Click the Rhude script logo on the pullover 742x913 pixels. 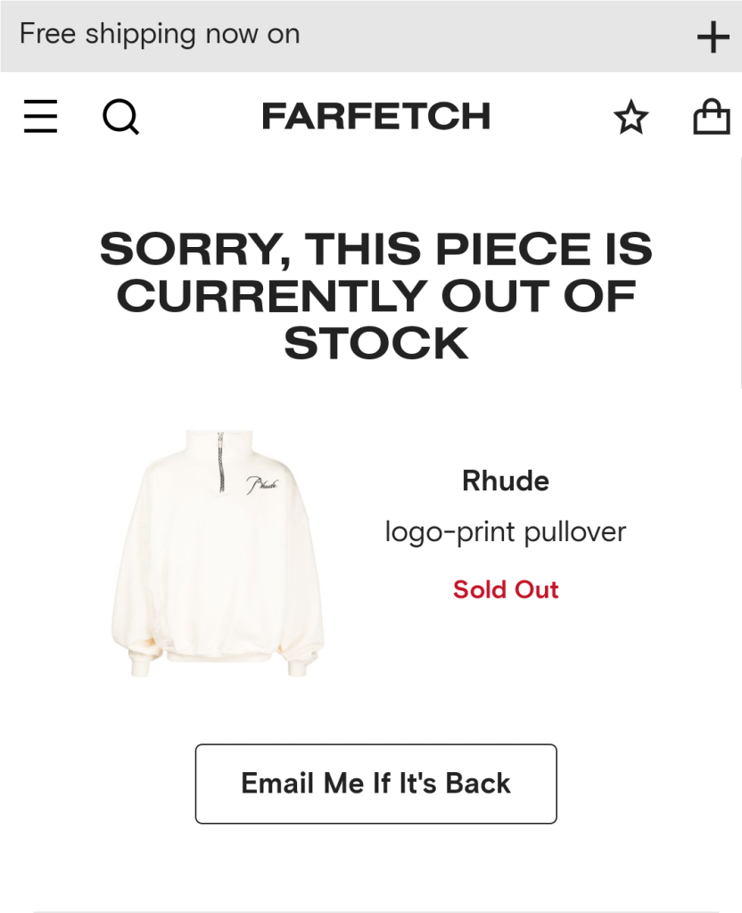[x=262, y=484]
